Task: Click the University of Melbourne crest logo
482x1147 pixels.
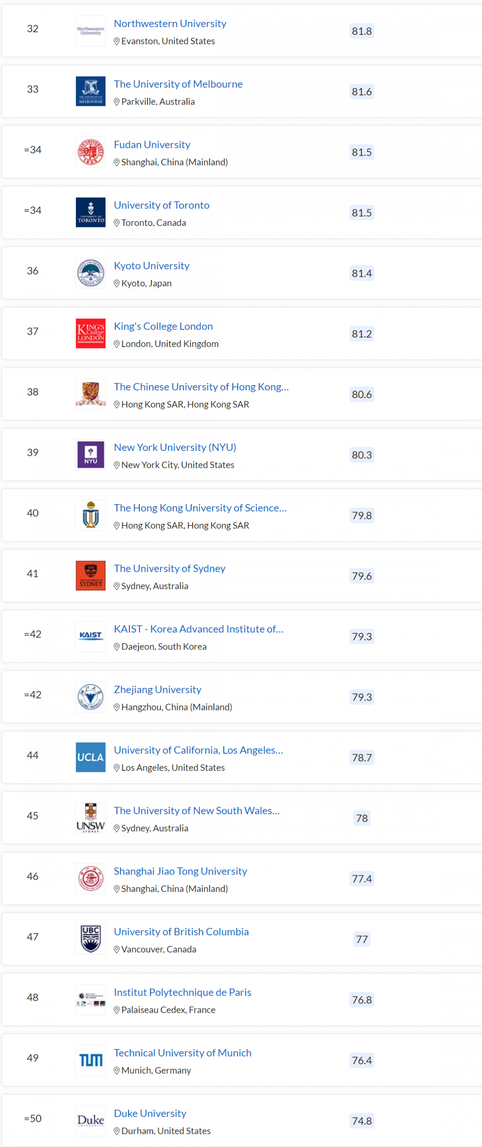Action: pyautogui.click(x=91, y=91)
